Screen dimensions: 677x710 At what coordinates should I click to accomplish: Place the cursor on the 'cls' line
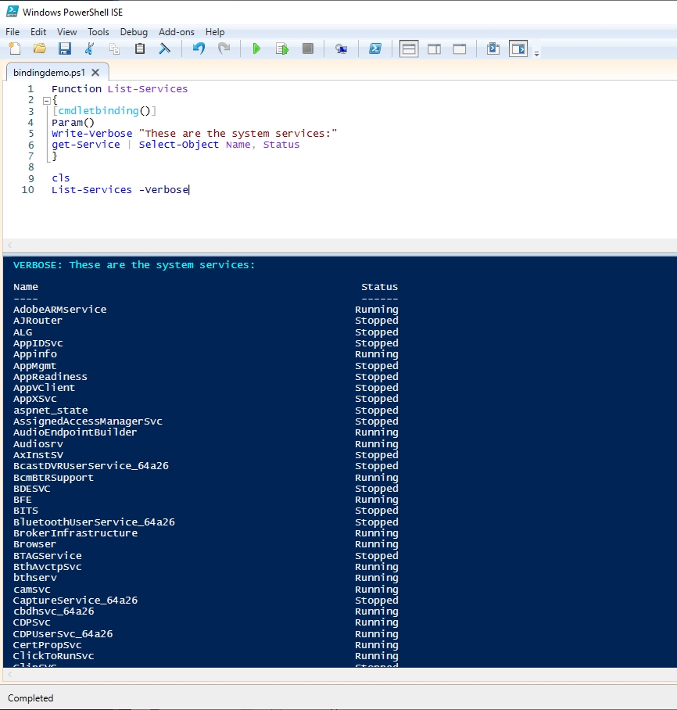coord(61,178)
